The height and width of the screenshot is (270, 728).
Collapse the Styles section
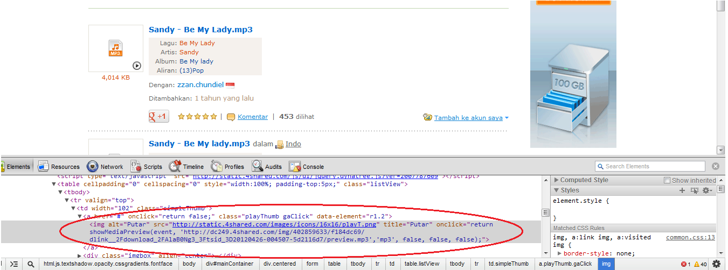[557, 190]
